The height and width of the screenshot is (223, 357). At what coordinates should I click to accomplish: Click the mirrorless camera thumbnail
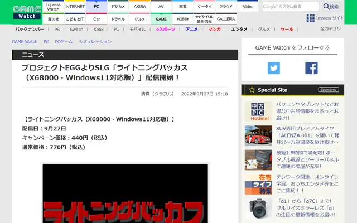(258, 208)
